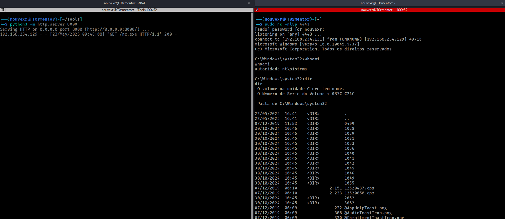The height and width of the screenshot is (219, 505).
Task: Click the 'Pasta de C:\Windows\system32' line
Action: point(292,104)
